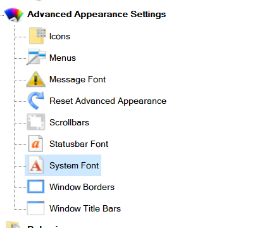The image size is (262, 228).
Task: Click the blue-framed Window Borders icon
Action: (x=35, y=186)
